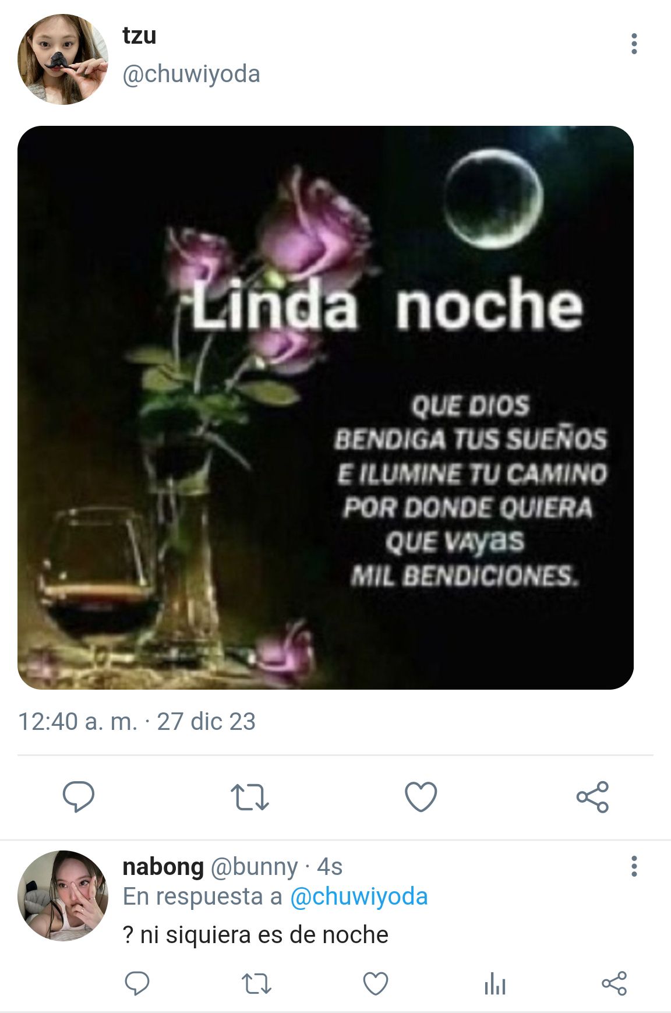Tap the @chuwiyoda mention link in reply
Screen dimensions: 671x1013
click(x=359, y=896)
